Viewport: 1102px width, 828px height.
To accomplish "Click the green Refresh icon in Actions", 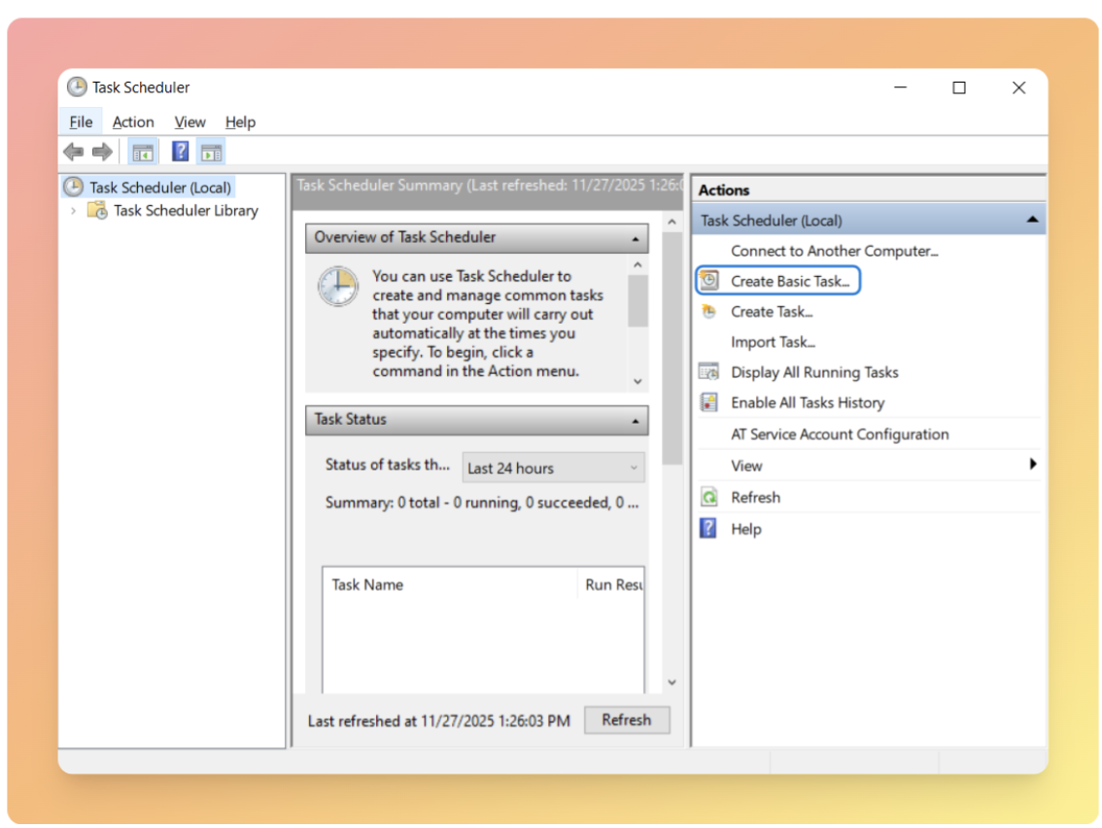I will (x=709, y=498).
